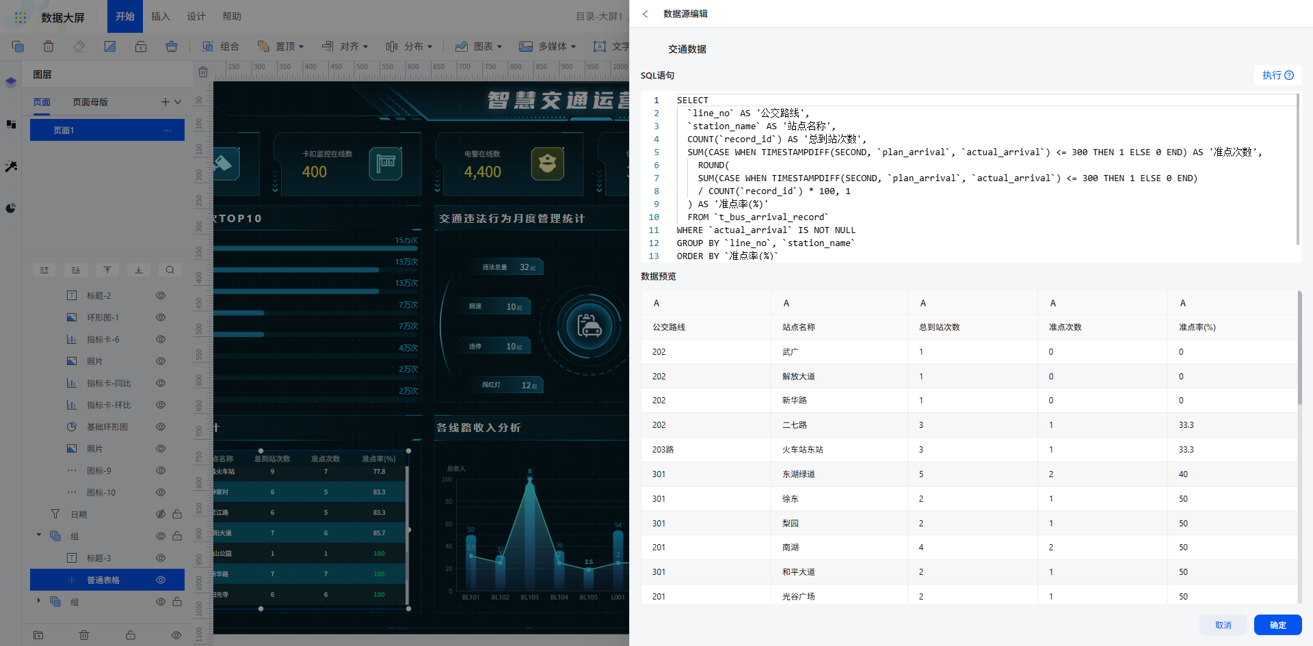Switch to the 插入 menu tab
The image size is (1313, 646).
tap(160, 16)
